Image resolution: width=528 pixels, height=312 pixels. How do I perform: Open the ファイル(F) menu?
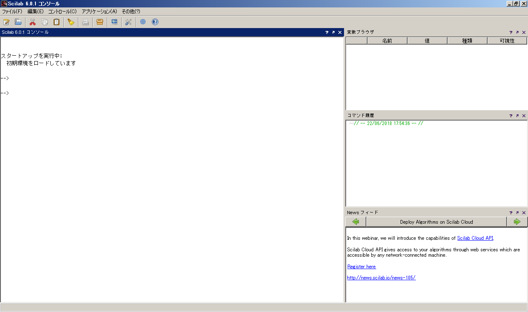coord(12,12)
